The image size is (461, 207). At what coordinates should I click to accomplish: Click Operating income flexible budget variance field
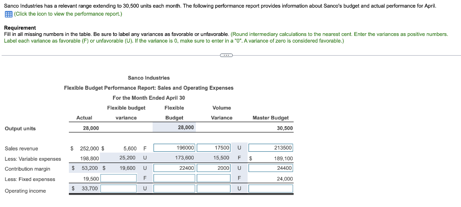pos(119,189)
